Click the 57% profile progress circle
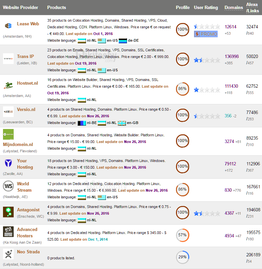 (x=182, y=235)
